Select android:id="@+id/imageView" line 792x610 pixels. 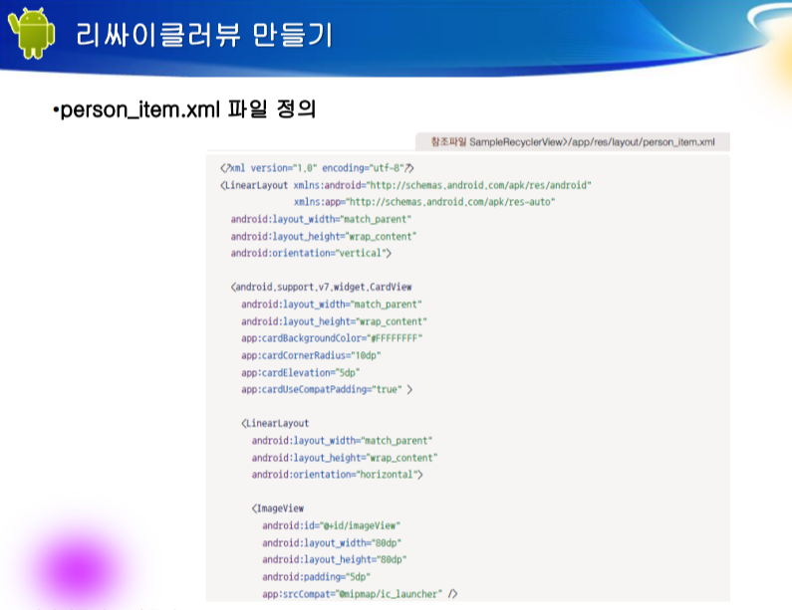[x=332, y=525]
